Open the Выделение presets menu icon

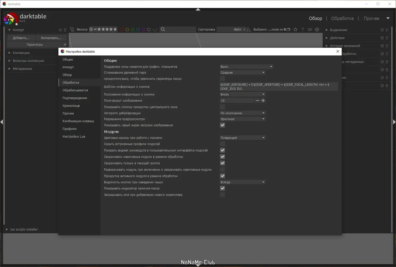click(387, 30)
